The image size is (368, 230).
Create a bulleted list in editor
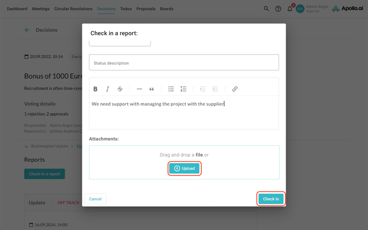coord(171,89)
